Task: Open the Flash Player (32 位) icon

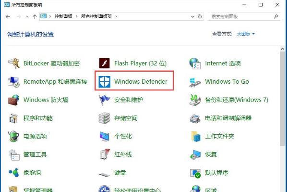Action: click(104, 64)
